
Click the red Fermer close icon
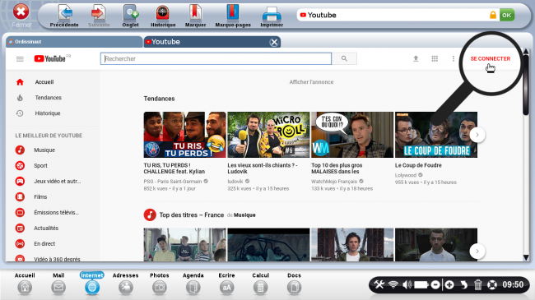click(x=21, y=12)
